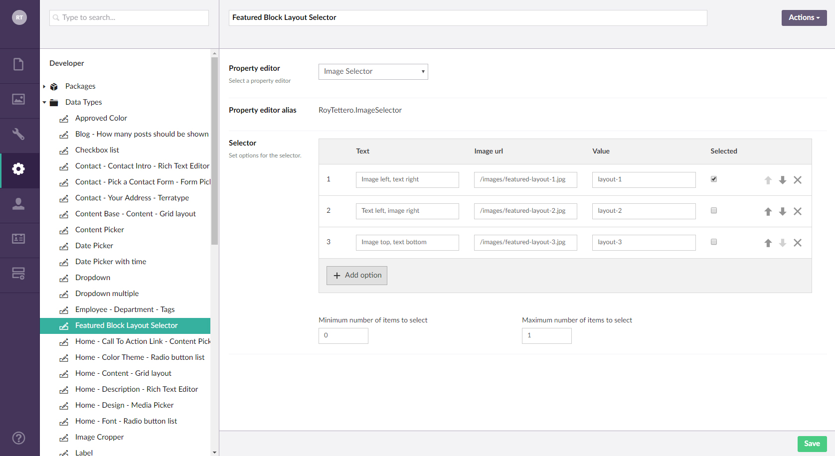Screen dimensions: 835x456
Task: Open the Forms section icon
Action: coord(18,274)
